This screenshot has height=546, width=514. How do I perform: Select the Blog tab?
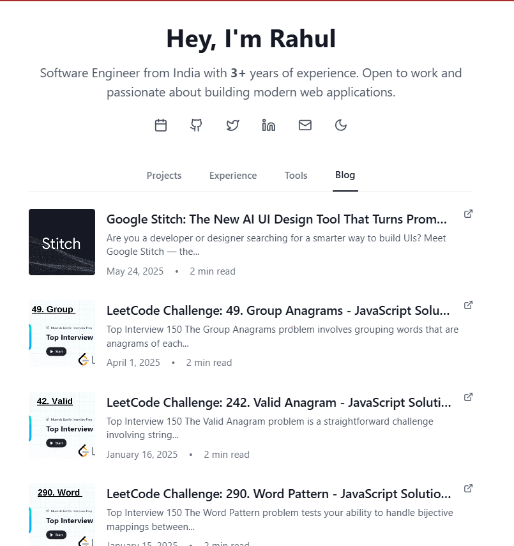[345, 175]
